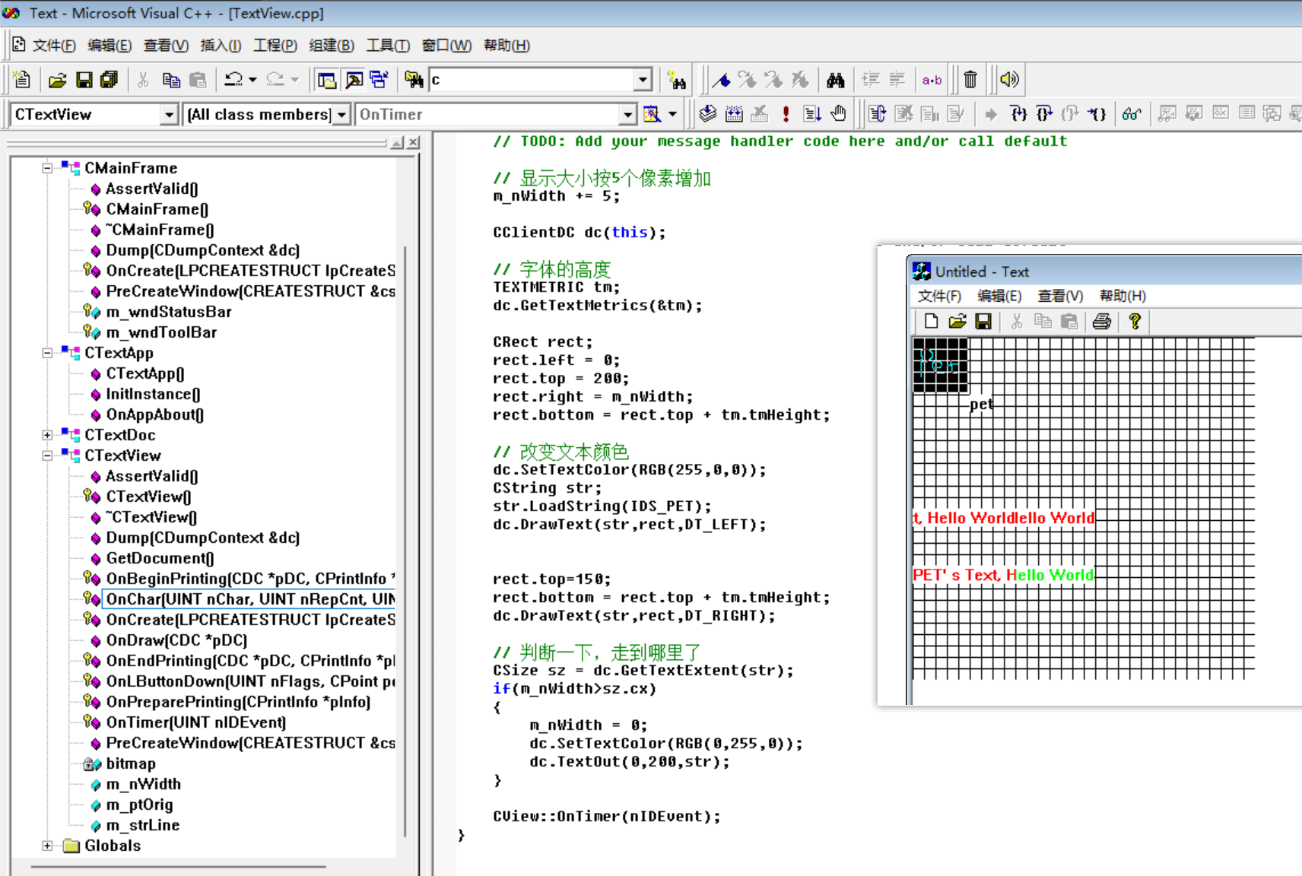Screen dimensions: 1302x876
Task: Click the workspace pane vertical scrollbar
Action: coord(405,540)
